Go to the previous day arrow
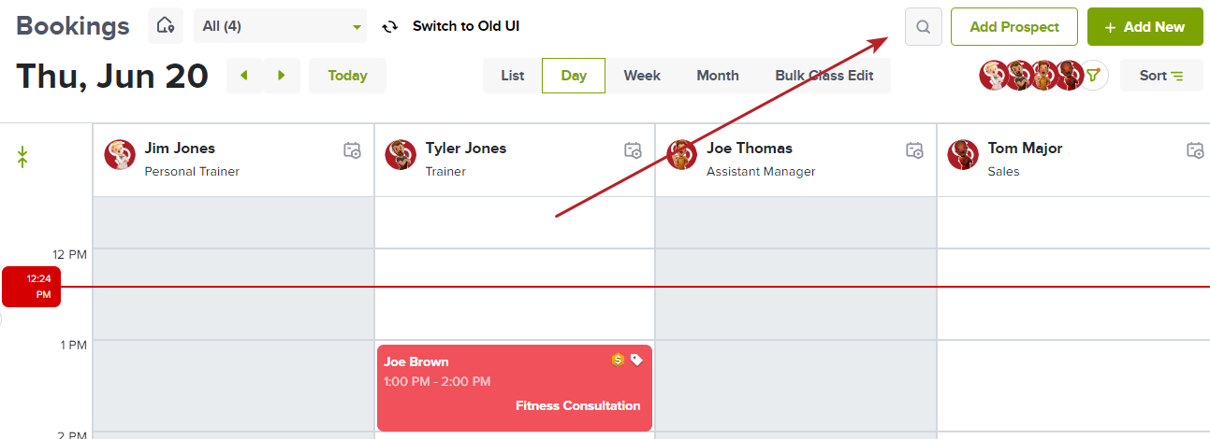Image resolution: width=1210 pixels, height=439 pixels. click(x=244, y=76)
